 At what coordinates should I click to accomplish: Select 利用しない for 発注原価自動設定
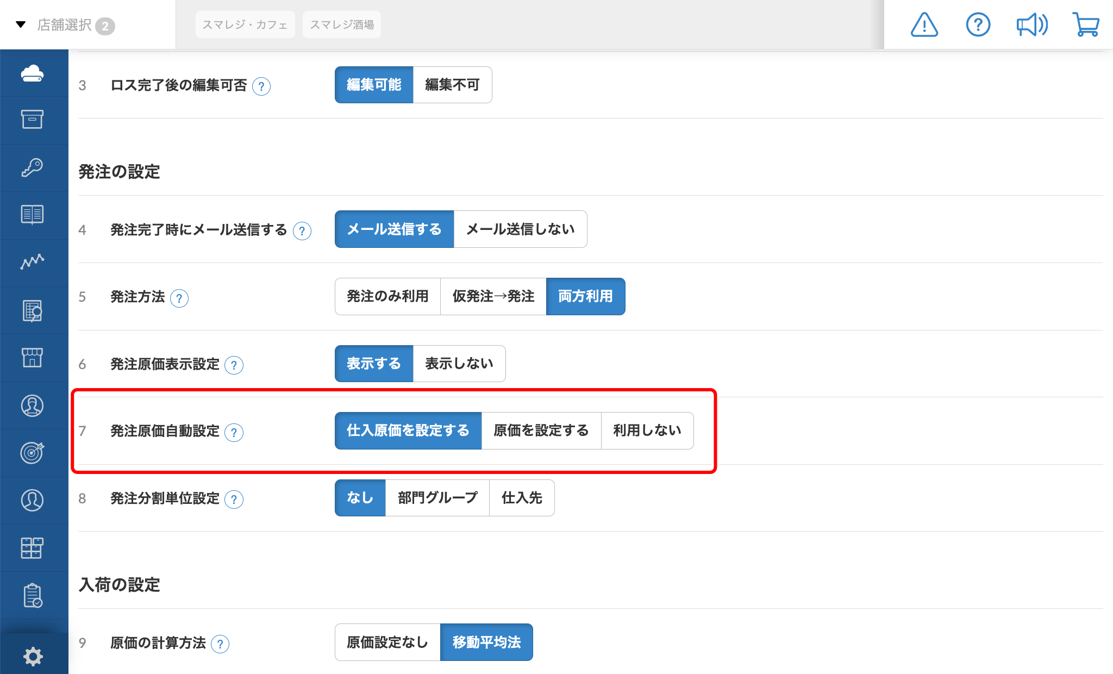647,430
